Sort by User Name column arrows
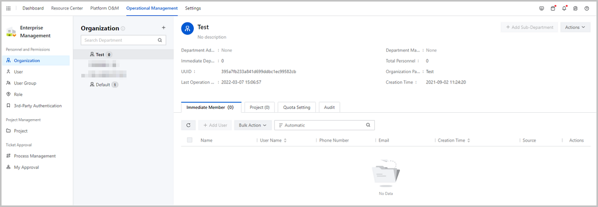 tap(285, 141)
